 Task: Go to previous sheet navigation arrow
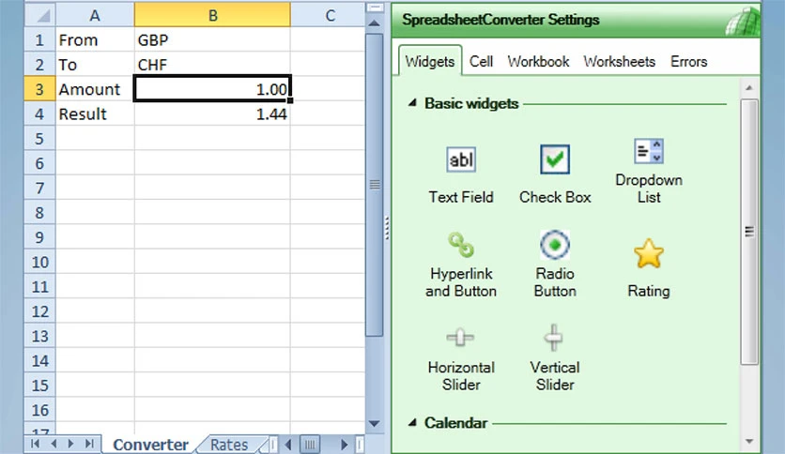coord(54,444)
